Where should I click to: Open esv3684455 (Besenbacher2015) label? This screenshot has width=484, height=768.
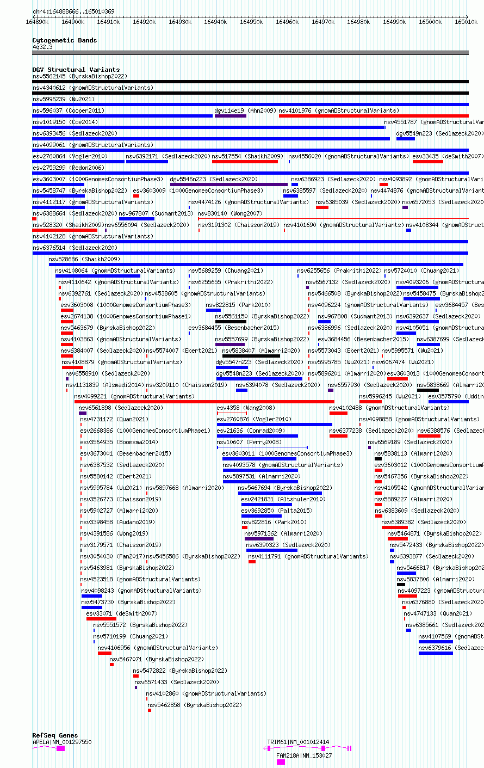pyautogui.click(x=234, y=328)
